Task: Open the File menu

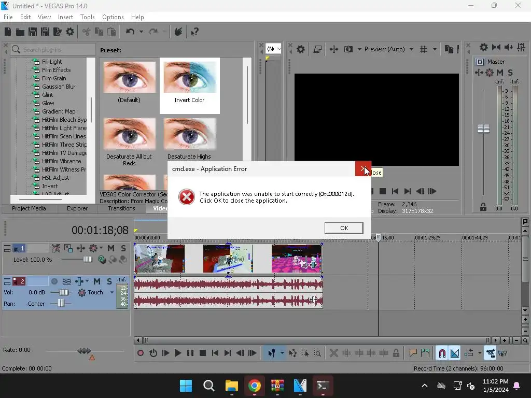Action: (8, 17)
